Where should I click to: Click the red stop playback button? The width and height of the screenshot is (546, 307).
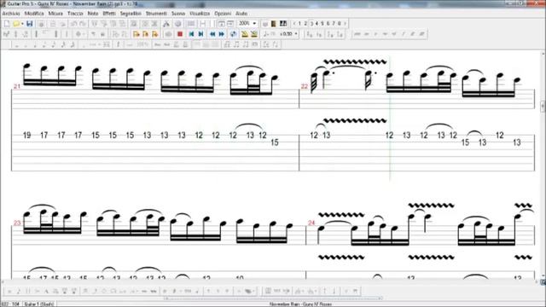(180, 34)
